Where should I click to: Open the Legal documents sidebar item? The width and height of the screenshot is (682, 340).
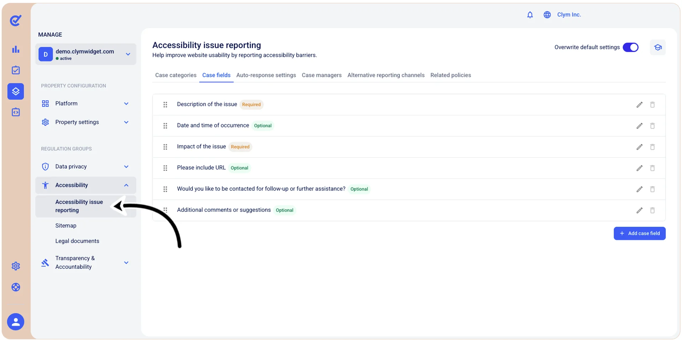click(x=77, y=241)
